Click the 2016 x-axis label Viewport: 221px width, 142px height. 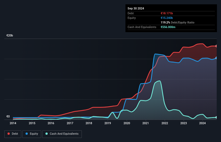click(51, 123)
